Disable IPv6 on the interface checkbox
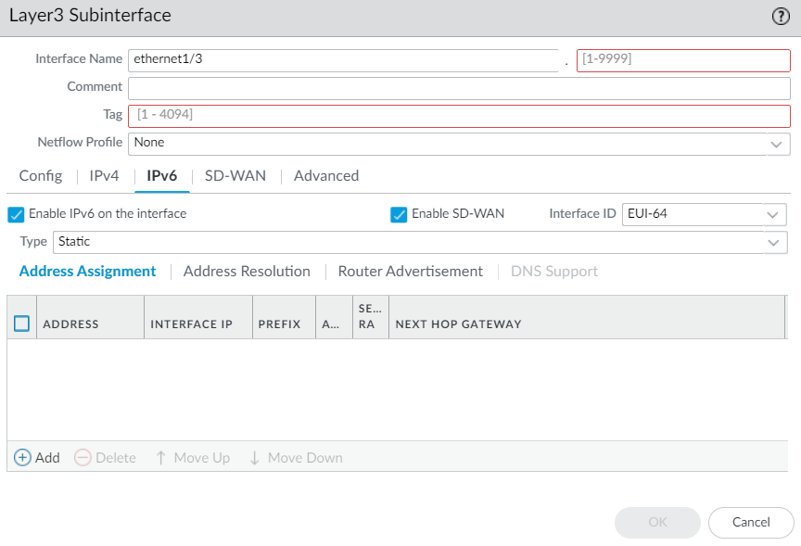Screen dimensions: 801x546 [x=16, y=214]
